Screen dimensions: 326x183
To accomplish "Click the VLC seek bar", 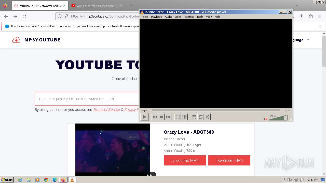I will point(216,110).
